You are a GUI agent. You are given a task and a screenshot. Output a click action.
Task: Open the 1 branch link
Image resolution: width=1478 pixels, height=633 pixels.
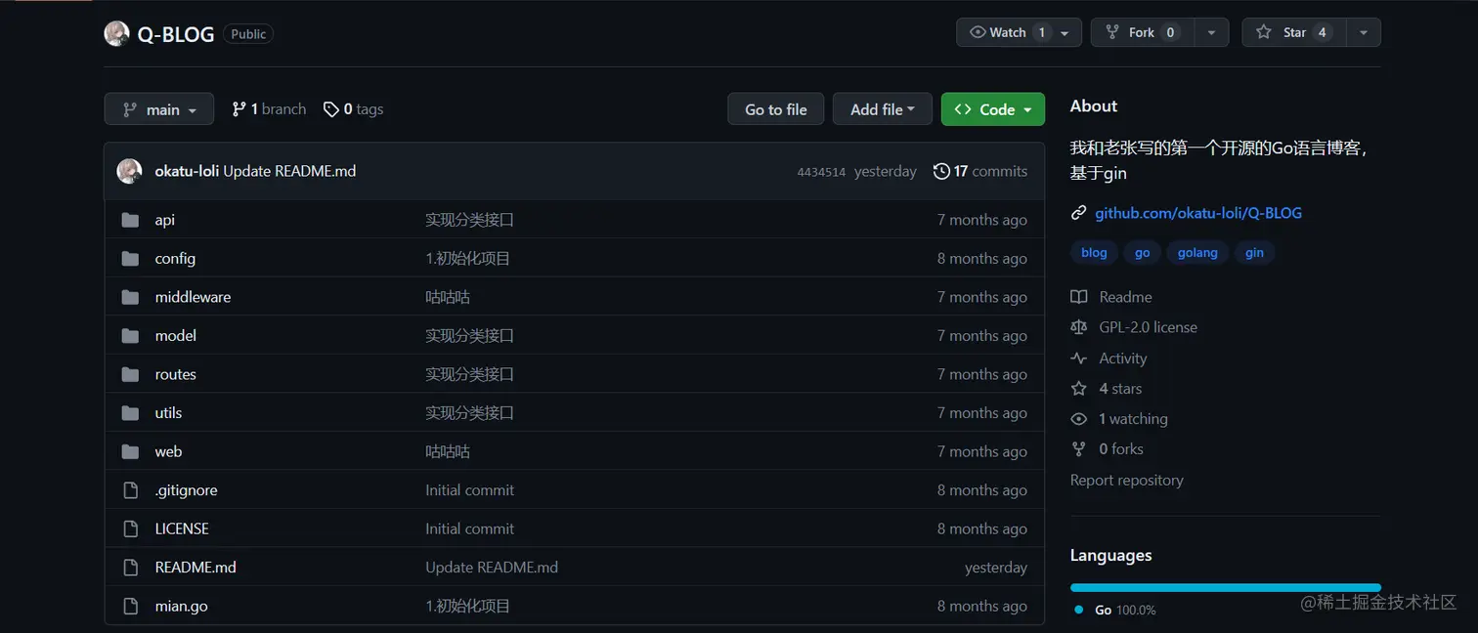[x=269, y=109]
